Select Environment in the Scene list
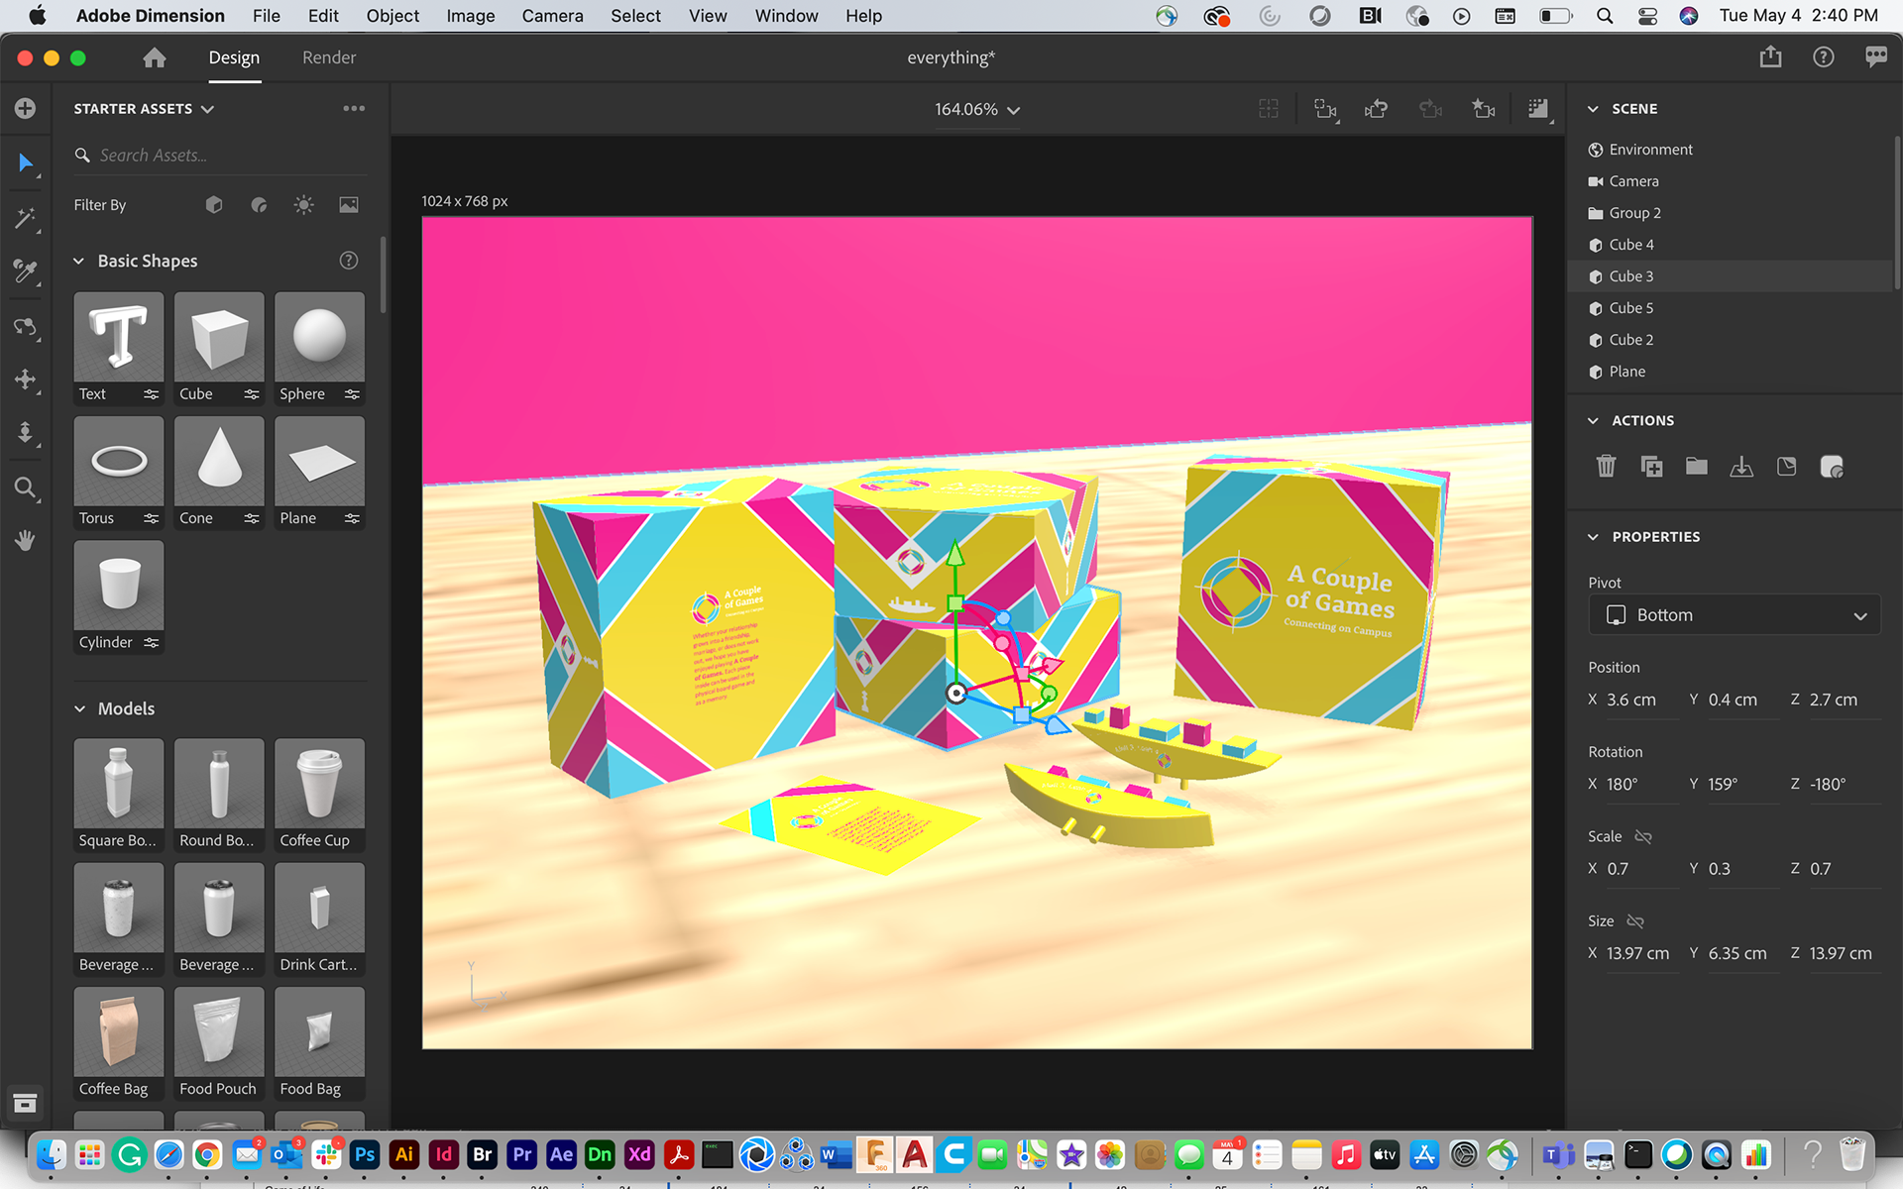This screenshot has height=1189, width=1903. [1732, 150]
